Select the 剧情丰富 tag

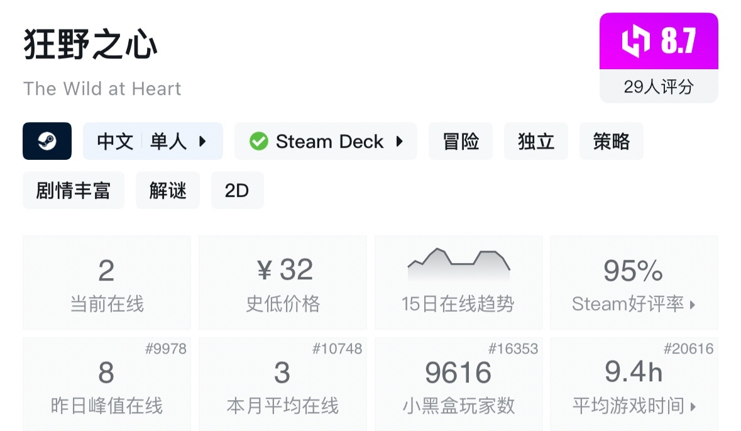tap(74, 191)
